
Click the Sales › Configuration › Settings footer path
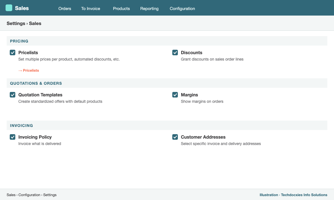pos(31,195)
